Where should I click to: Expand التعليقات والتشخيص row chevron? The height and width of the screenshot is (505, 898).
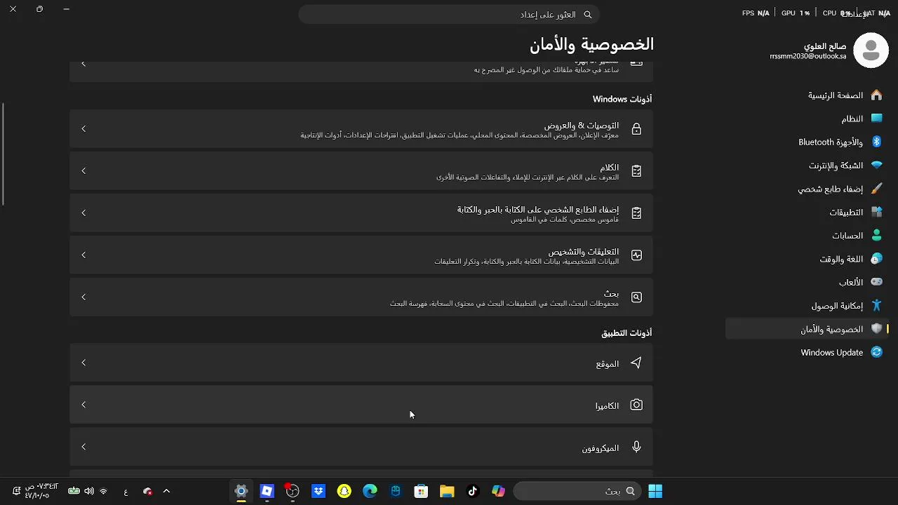83,255
